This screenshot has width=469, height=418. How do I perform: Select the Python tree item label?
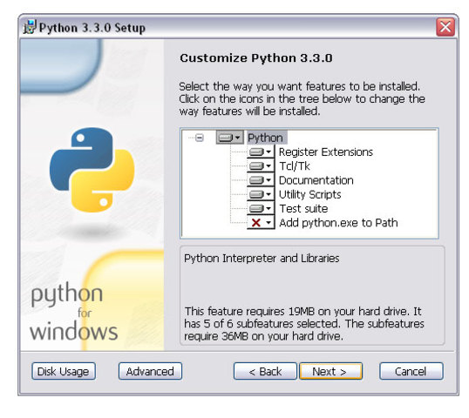point(265,138)
